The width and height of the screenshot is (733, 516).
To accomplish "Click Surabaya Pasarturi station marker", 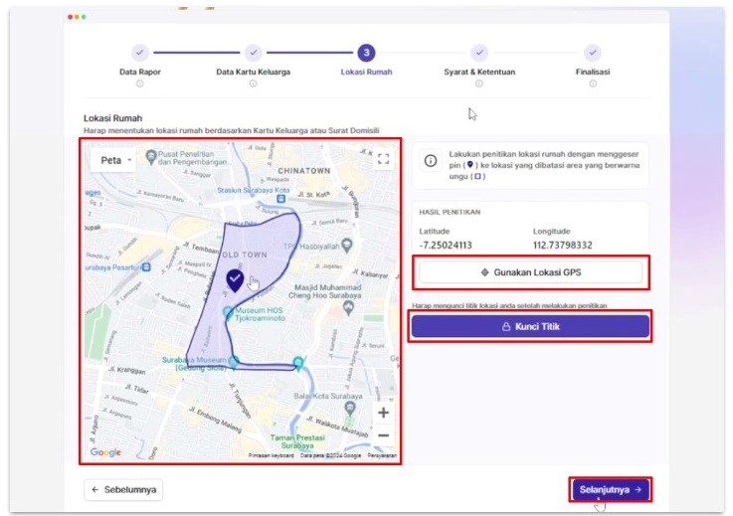I will [x=146, y=266].
